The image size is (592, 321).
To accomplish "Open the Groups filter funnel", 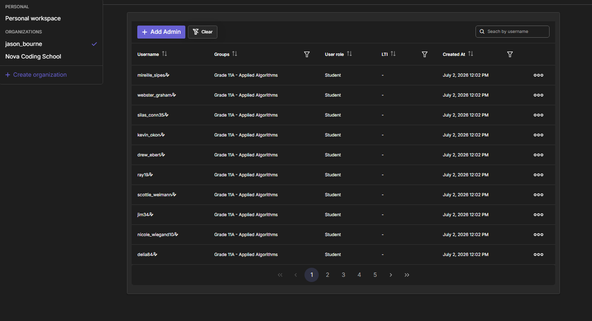I will tap(307, 54).
